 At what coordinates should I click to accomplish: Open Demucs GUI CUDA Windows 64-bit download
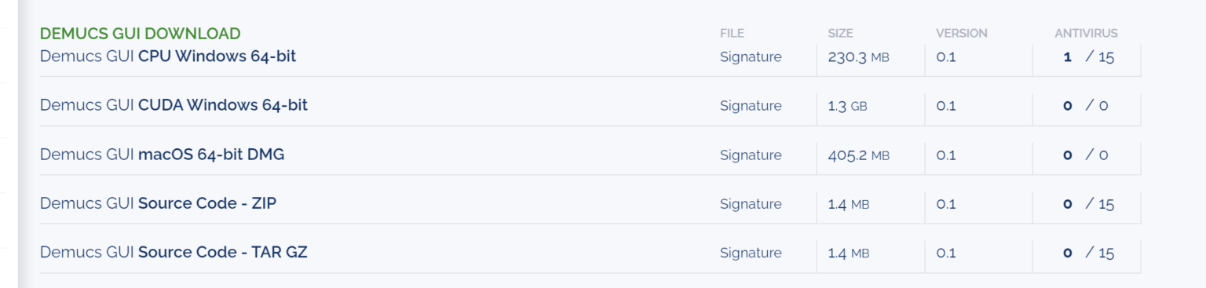(174, 105)
